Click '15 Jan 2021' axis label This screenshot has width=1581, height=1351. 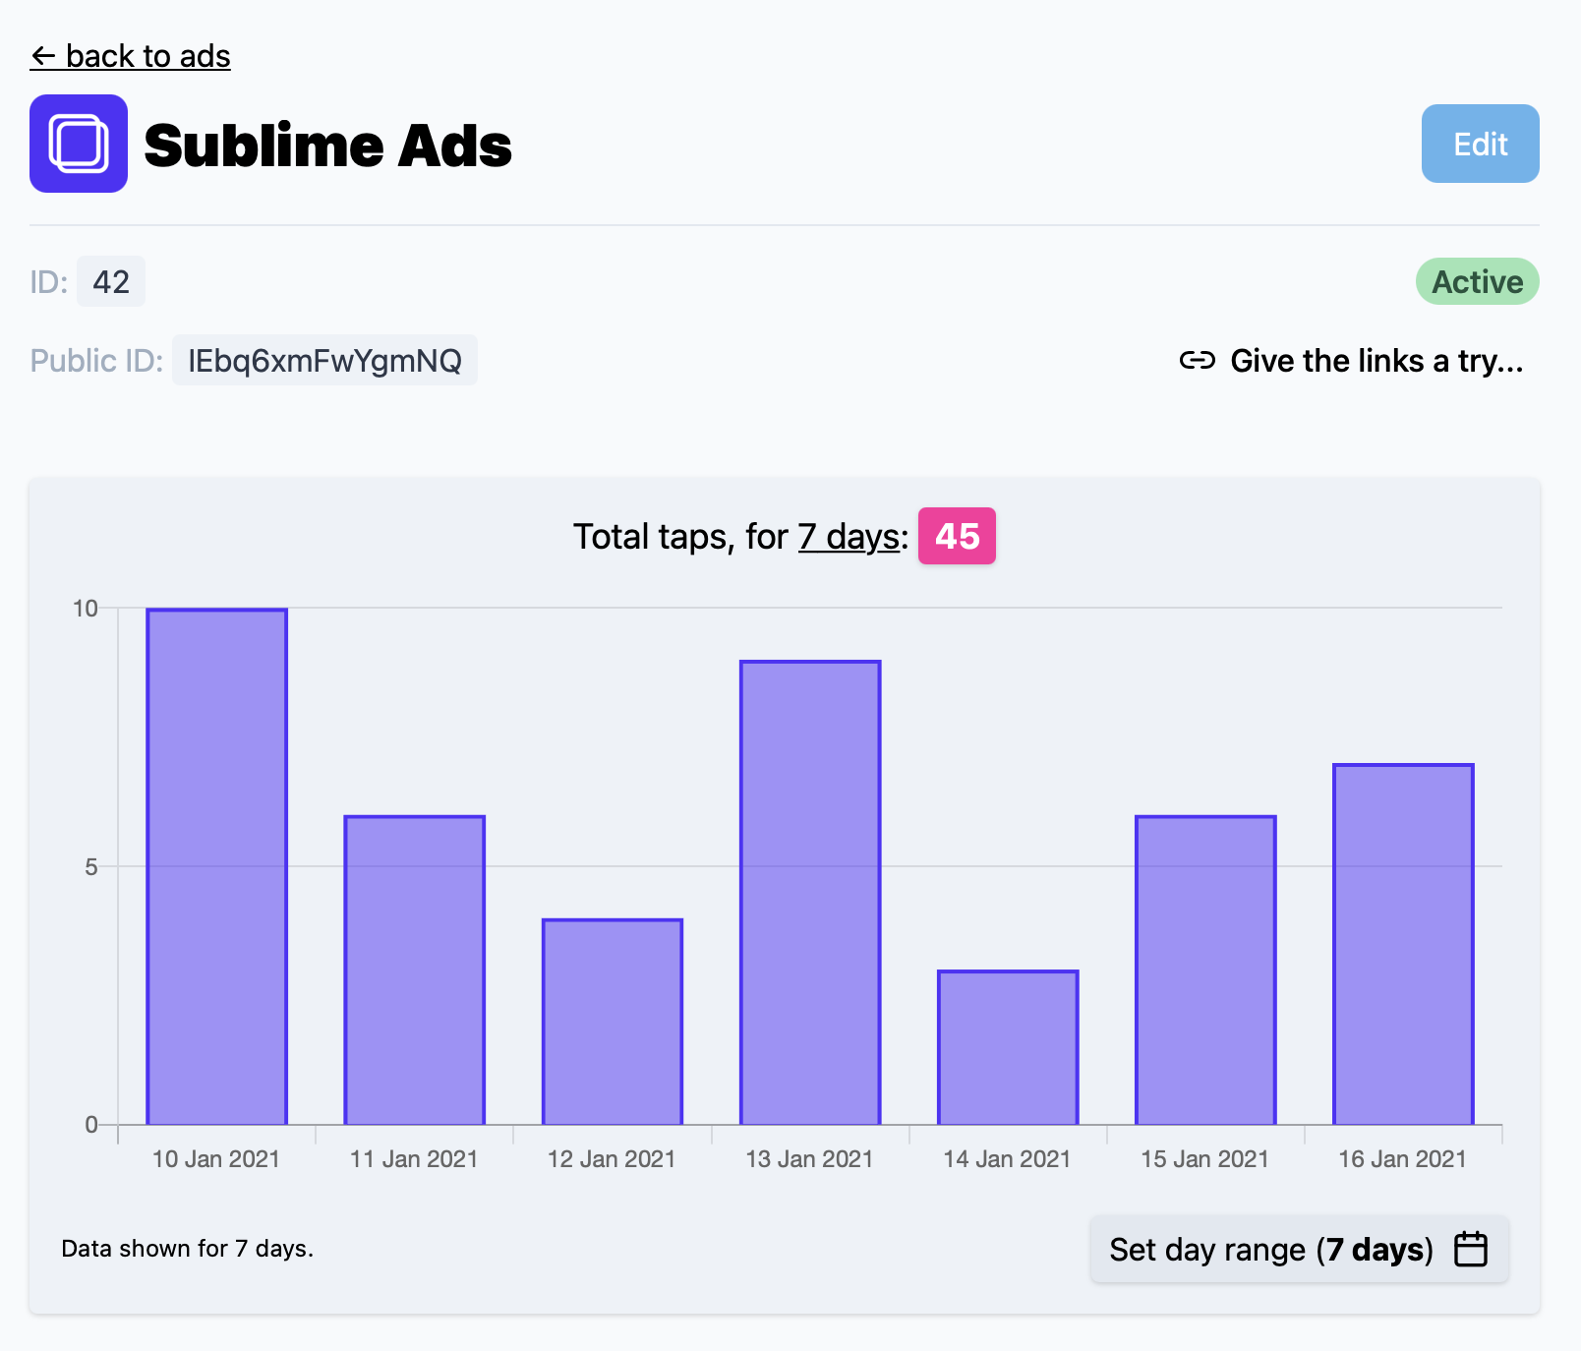(x=1204, y=1159)
